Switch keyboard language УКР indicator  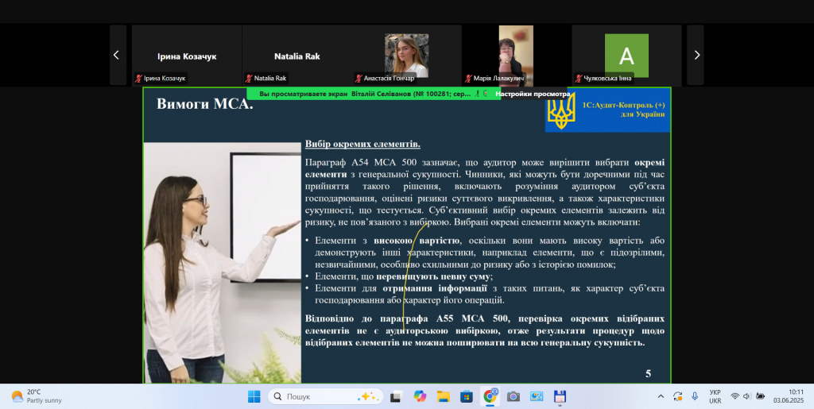(715, 396)
